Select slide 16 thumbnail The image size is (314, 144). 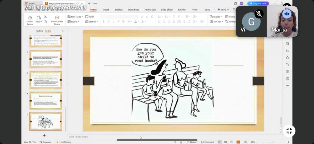pos(46,80)
